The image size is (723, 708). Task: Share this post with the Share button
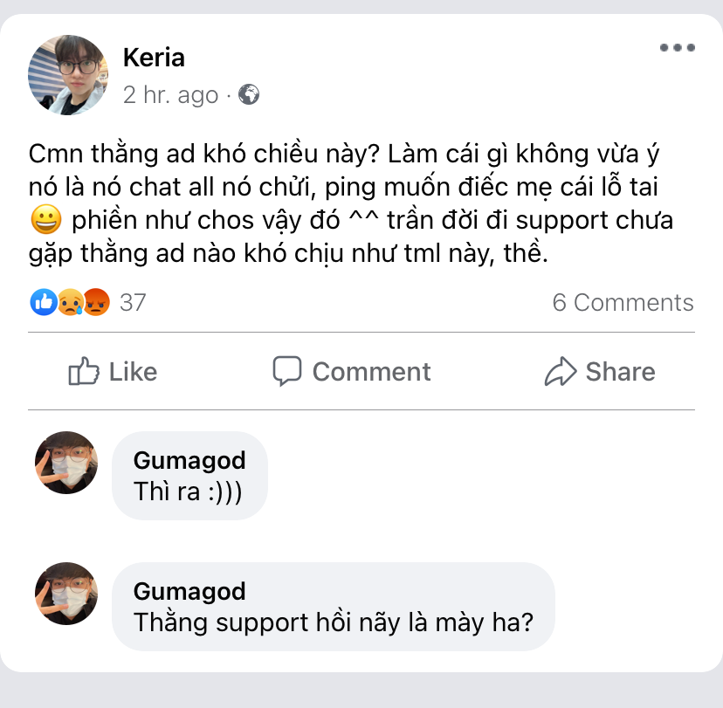click(599, 372)
